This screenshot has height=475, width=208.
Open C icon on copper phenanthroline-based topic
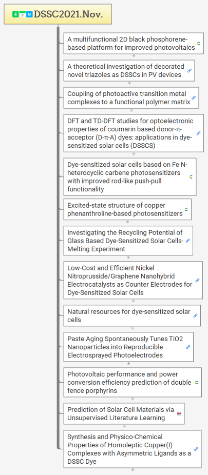186,209
